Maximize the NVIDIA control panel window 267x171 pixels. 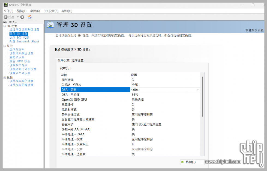coord(253,5)
